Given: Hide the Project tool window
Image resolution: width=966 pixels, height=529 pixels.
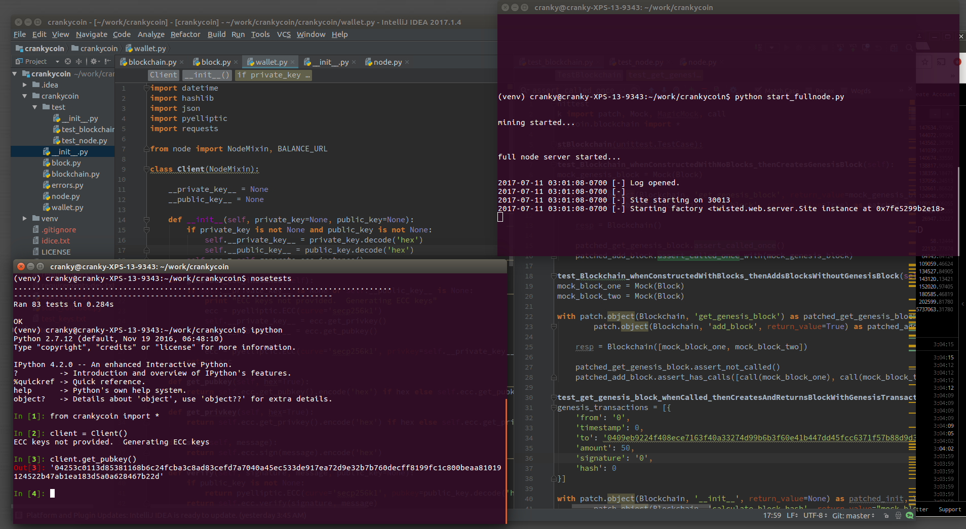Looking at the screenshot, I should coord(107,61).
